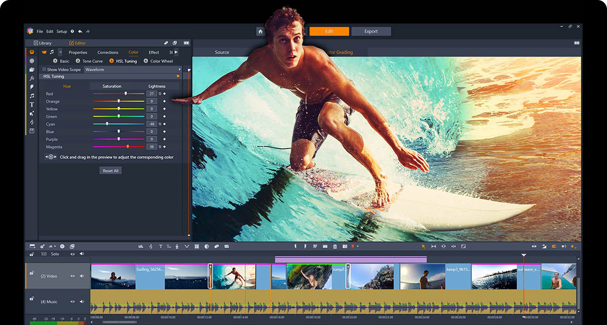Image resolution: width=607 pixels, height=325 pixels.
Task: Select the Hue sub-tab
Action: [x=67, y=86]
